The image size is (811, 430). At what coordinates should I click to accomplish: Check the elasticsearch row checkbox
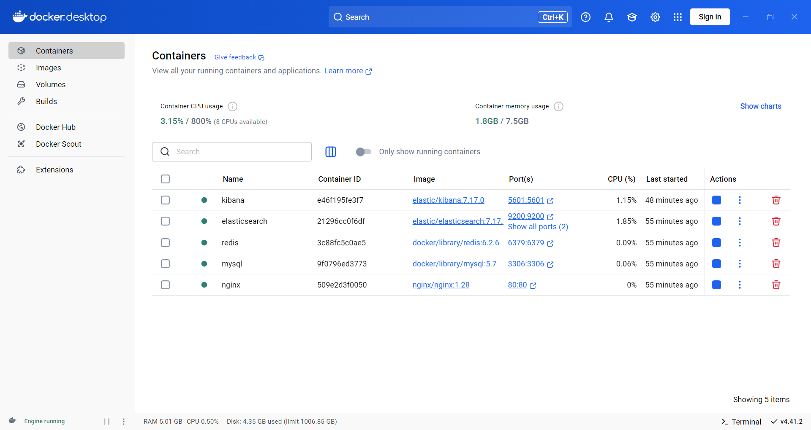166,221
